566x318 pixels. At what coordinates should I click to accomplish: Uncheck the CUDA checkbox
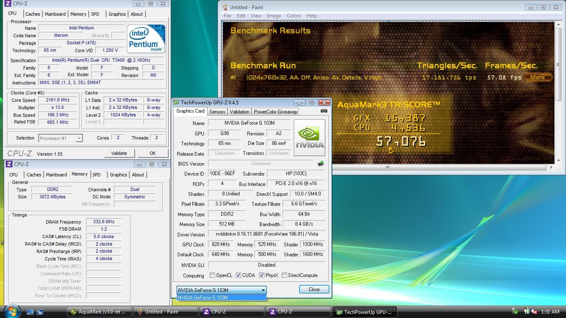tap(238, 275)
